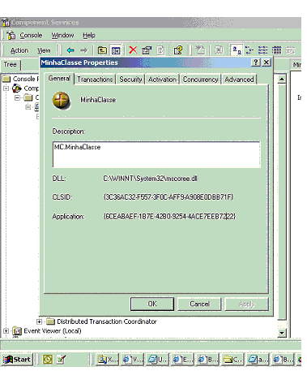Collapse the Component Services tree node
Image resolution: width=307 pixels, height=371 pixels.
(x=6, y=88)
